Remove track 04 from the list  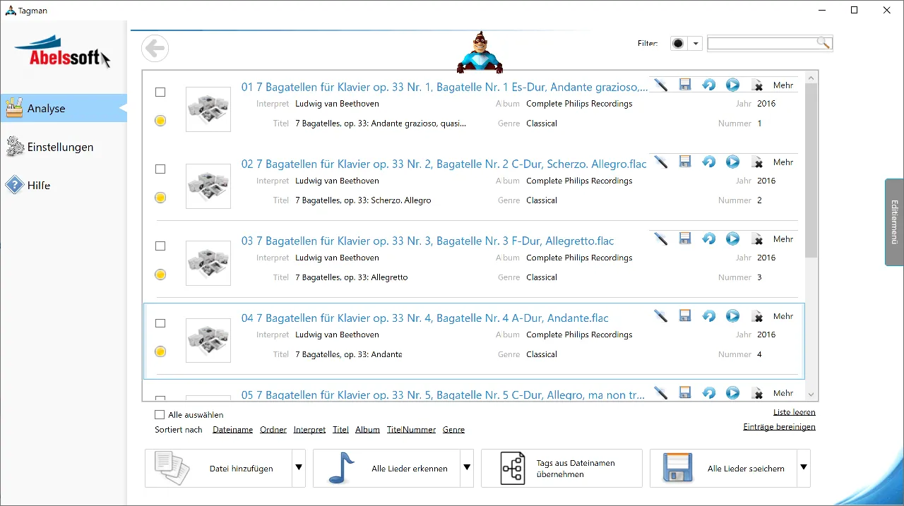tap(757, 316)
